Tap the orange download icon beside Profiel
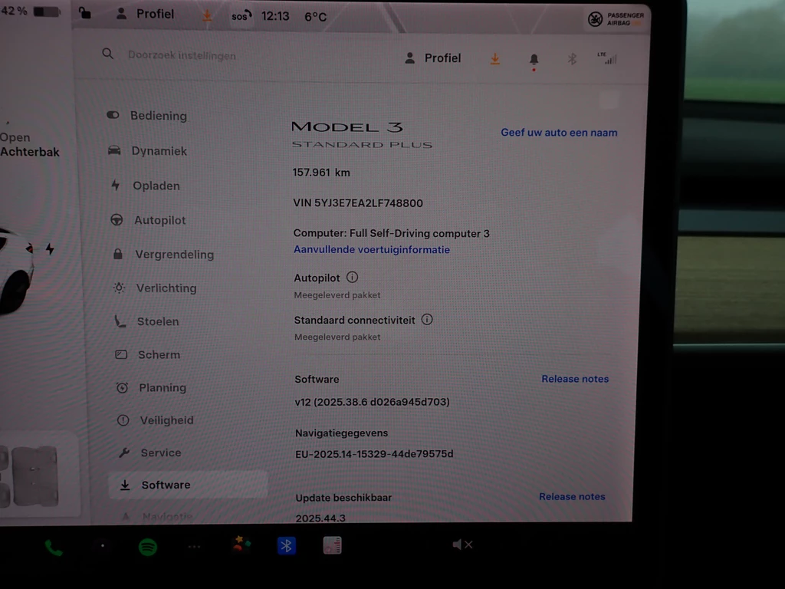This screenshot has width=785, height=589. [495, 59]
